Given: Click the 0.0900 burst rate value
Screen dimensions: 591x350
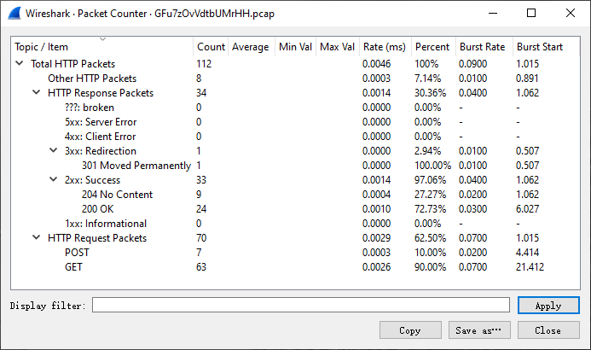Looking at the screenshot, I should coord(472,64).
